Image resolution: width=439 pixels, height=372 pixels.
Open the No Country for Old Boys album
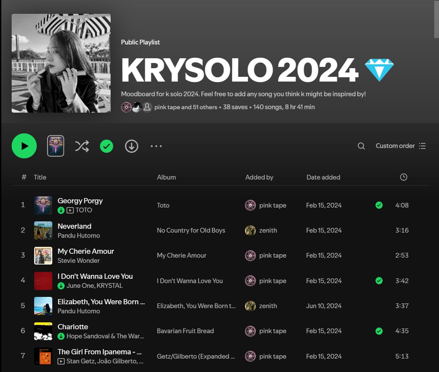(191, 230)
